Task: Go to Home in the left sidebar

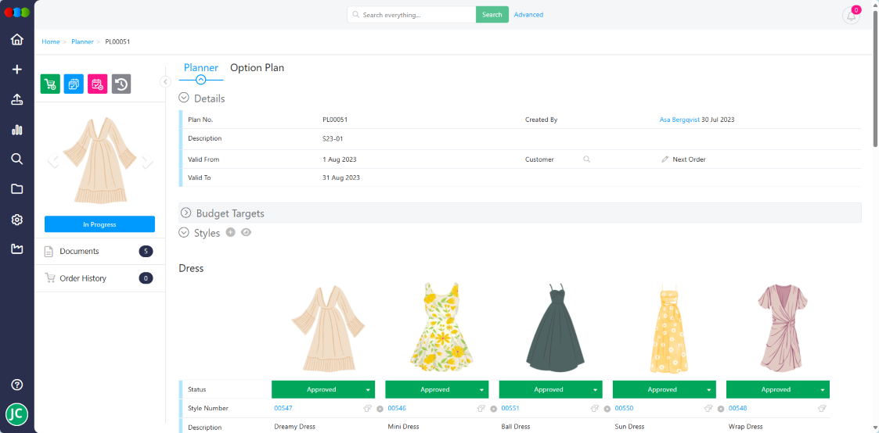Action: (16, 39)
